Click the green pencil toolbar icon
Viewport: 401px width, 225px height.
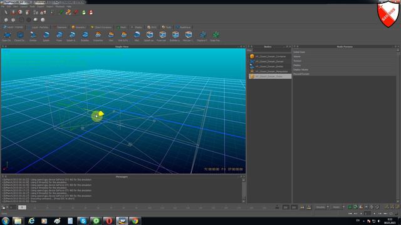coord(61,12)
